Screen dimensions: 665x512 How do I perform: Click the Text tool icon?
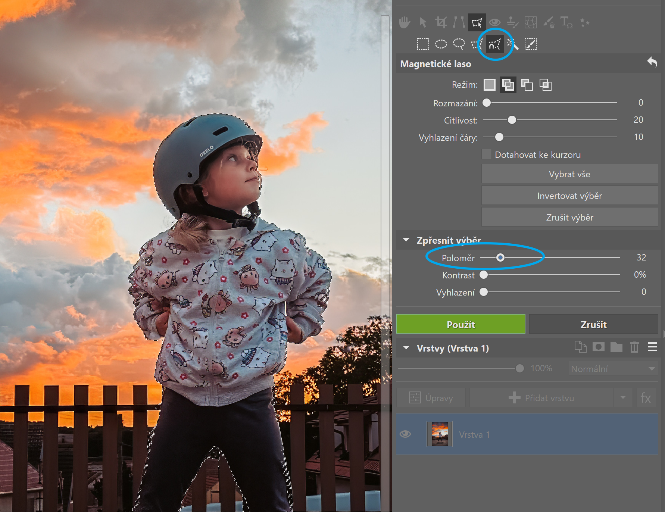point(566,22)
